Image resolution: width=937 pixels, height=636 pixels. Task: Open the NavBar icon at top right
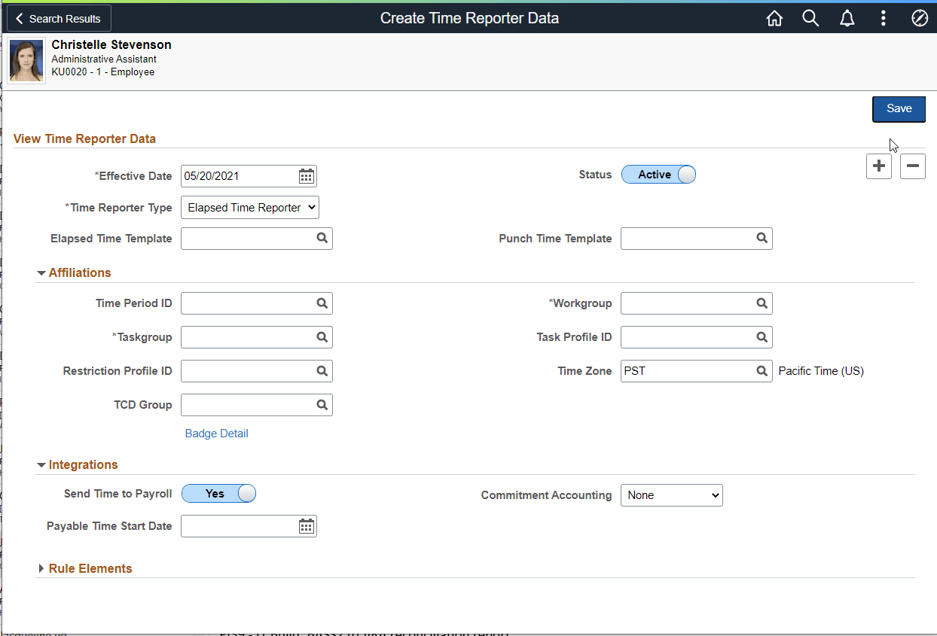(x=920, y=17)
